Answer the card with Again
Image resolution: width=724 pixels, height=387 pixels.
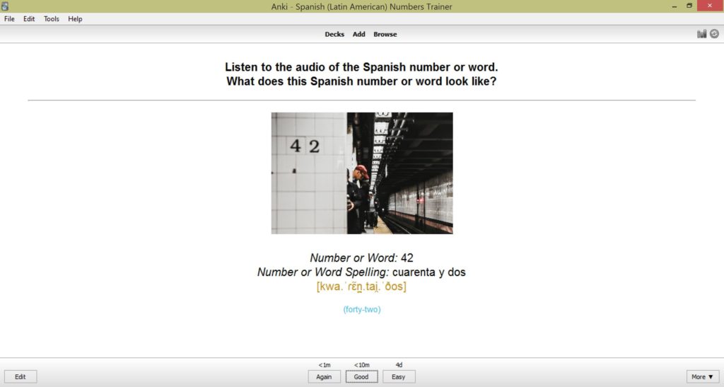[x=324, y=377]
